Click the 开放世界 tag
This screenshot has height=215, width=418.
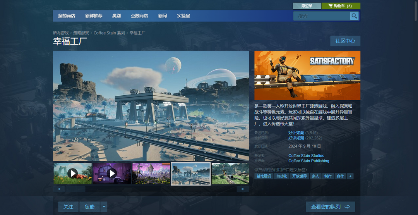[299, 176]
